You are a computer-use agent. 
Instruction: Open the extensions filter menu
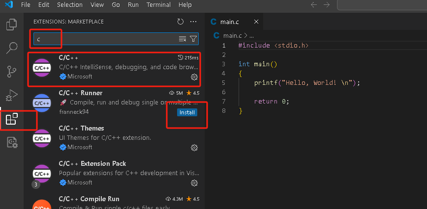click(193, 39)
